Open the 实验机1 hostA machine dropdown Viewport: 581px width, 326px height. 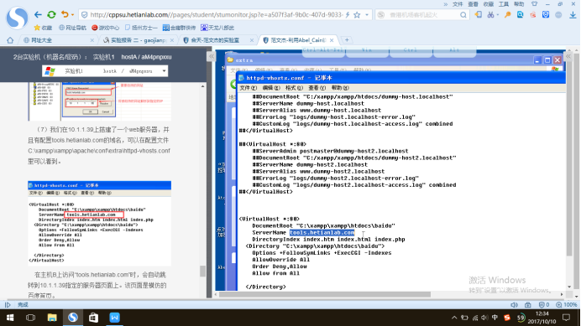(105, 71)
